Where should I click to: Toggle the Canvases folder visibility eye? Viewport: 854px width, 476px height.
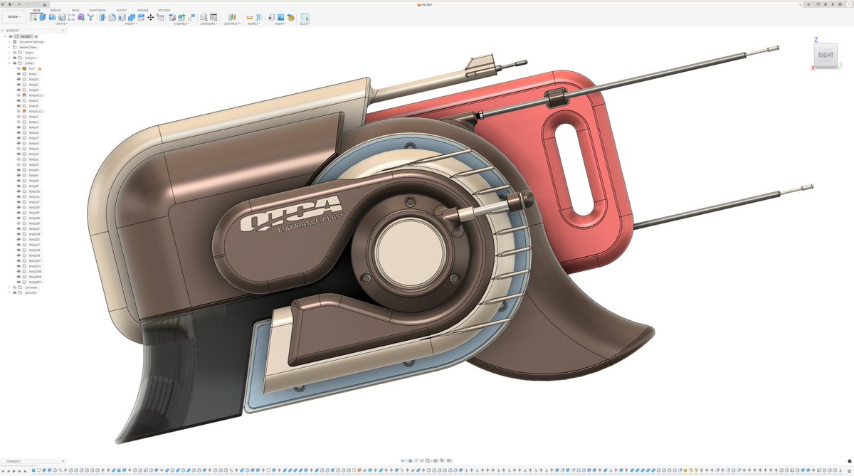pos(14,287)
